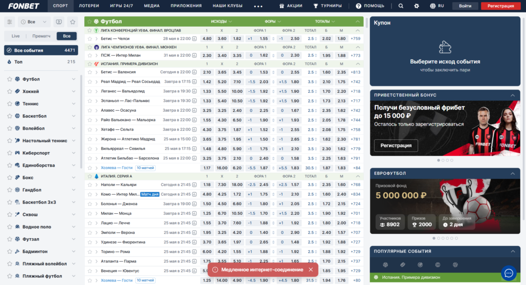Click Еврофутбол prize fund banner image
Viewport: 526px width, 285px height.
[x=445, y=206]
